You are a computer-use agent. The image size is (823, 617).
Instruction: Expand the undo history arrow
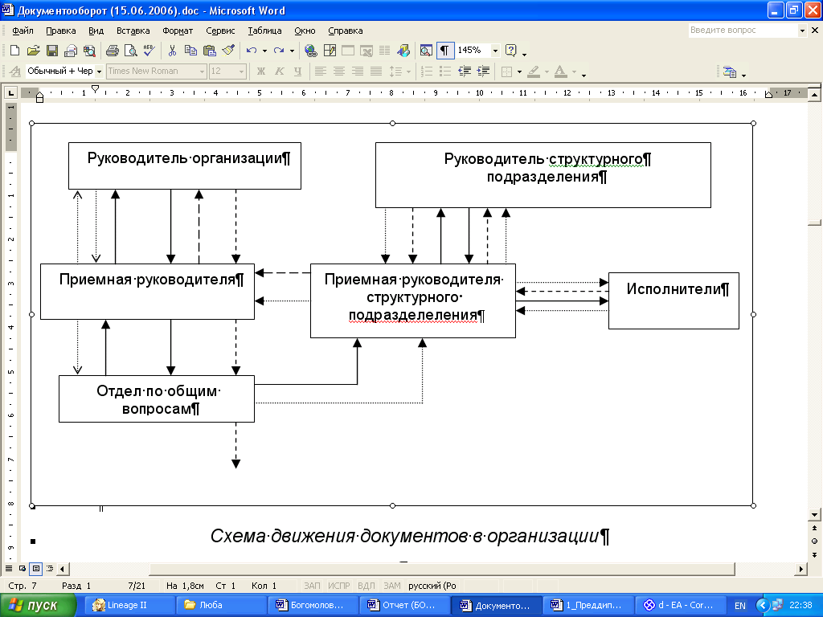pos(264,51)
